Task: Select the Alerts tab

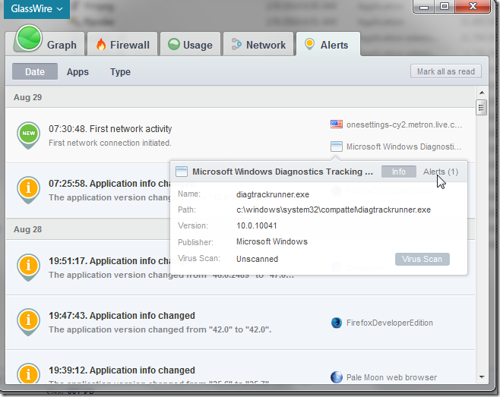Action: pos(328,44)
